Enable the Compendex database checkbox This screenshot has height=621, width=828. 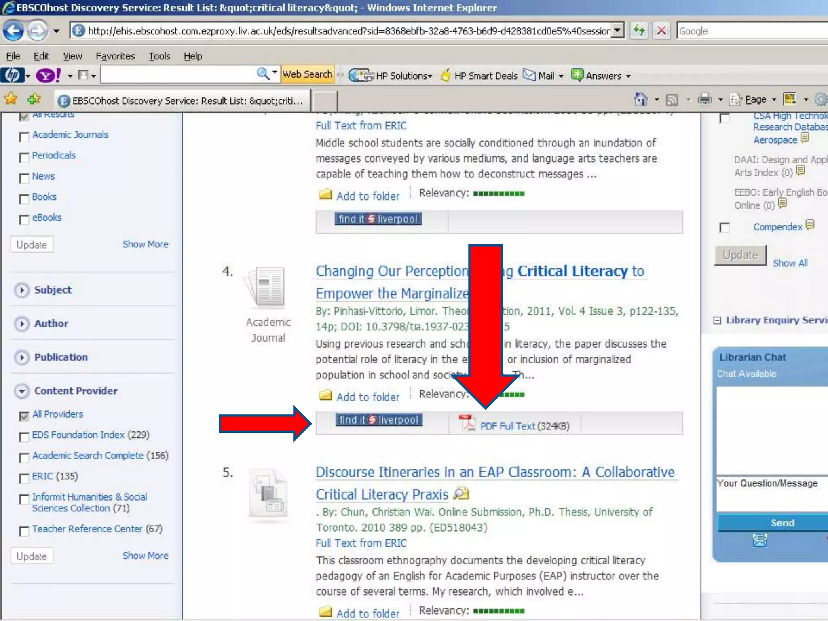click(x=724, y=228)
